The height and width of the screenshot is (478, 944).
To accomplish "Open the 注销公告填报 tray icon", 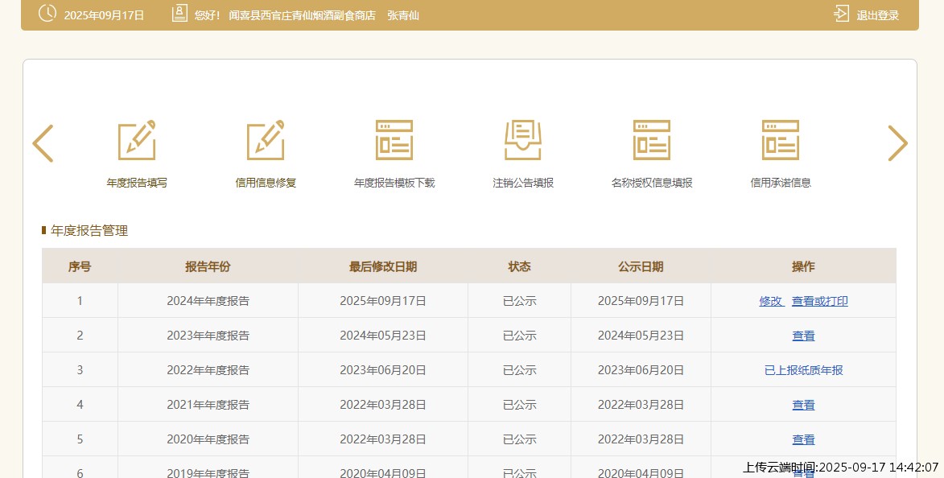I will (x=523, y=140).
